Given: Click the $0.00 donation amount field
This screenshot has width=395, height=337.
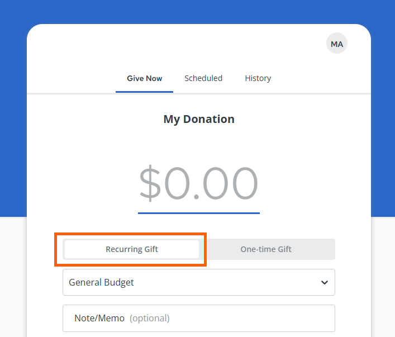Looking at the screenshot, I should point(199,184).
